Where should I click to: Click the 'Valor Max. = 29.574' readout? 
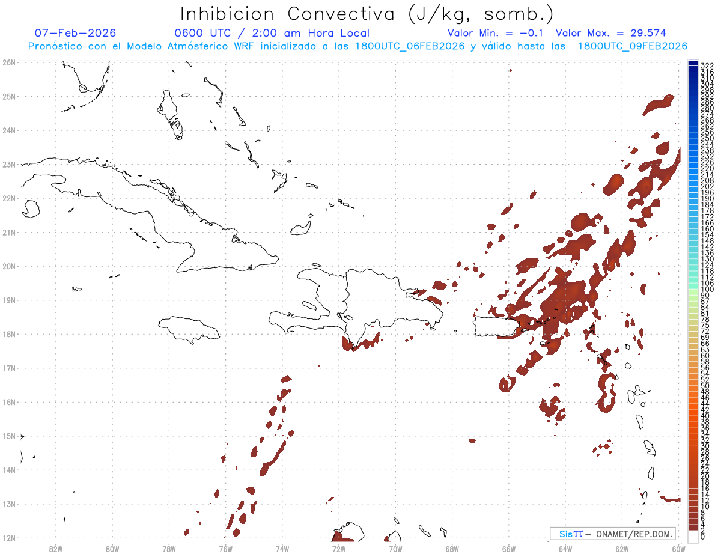tap(611, 33)
